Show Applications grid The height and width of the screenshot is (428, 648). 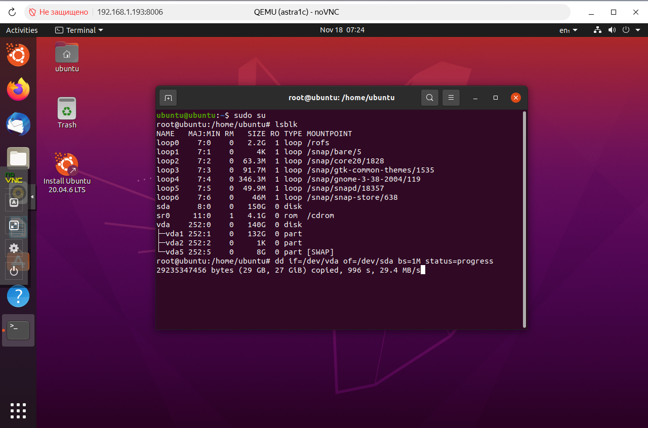[x=18, y=410]
